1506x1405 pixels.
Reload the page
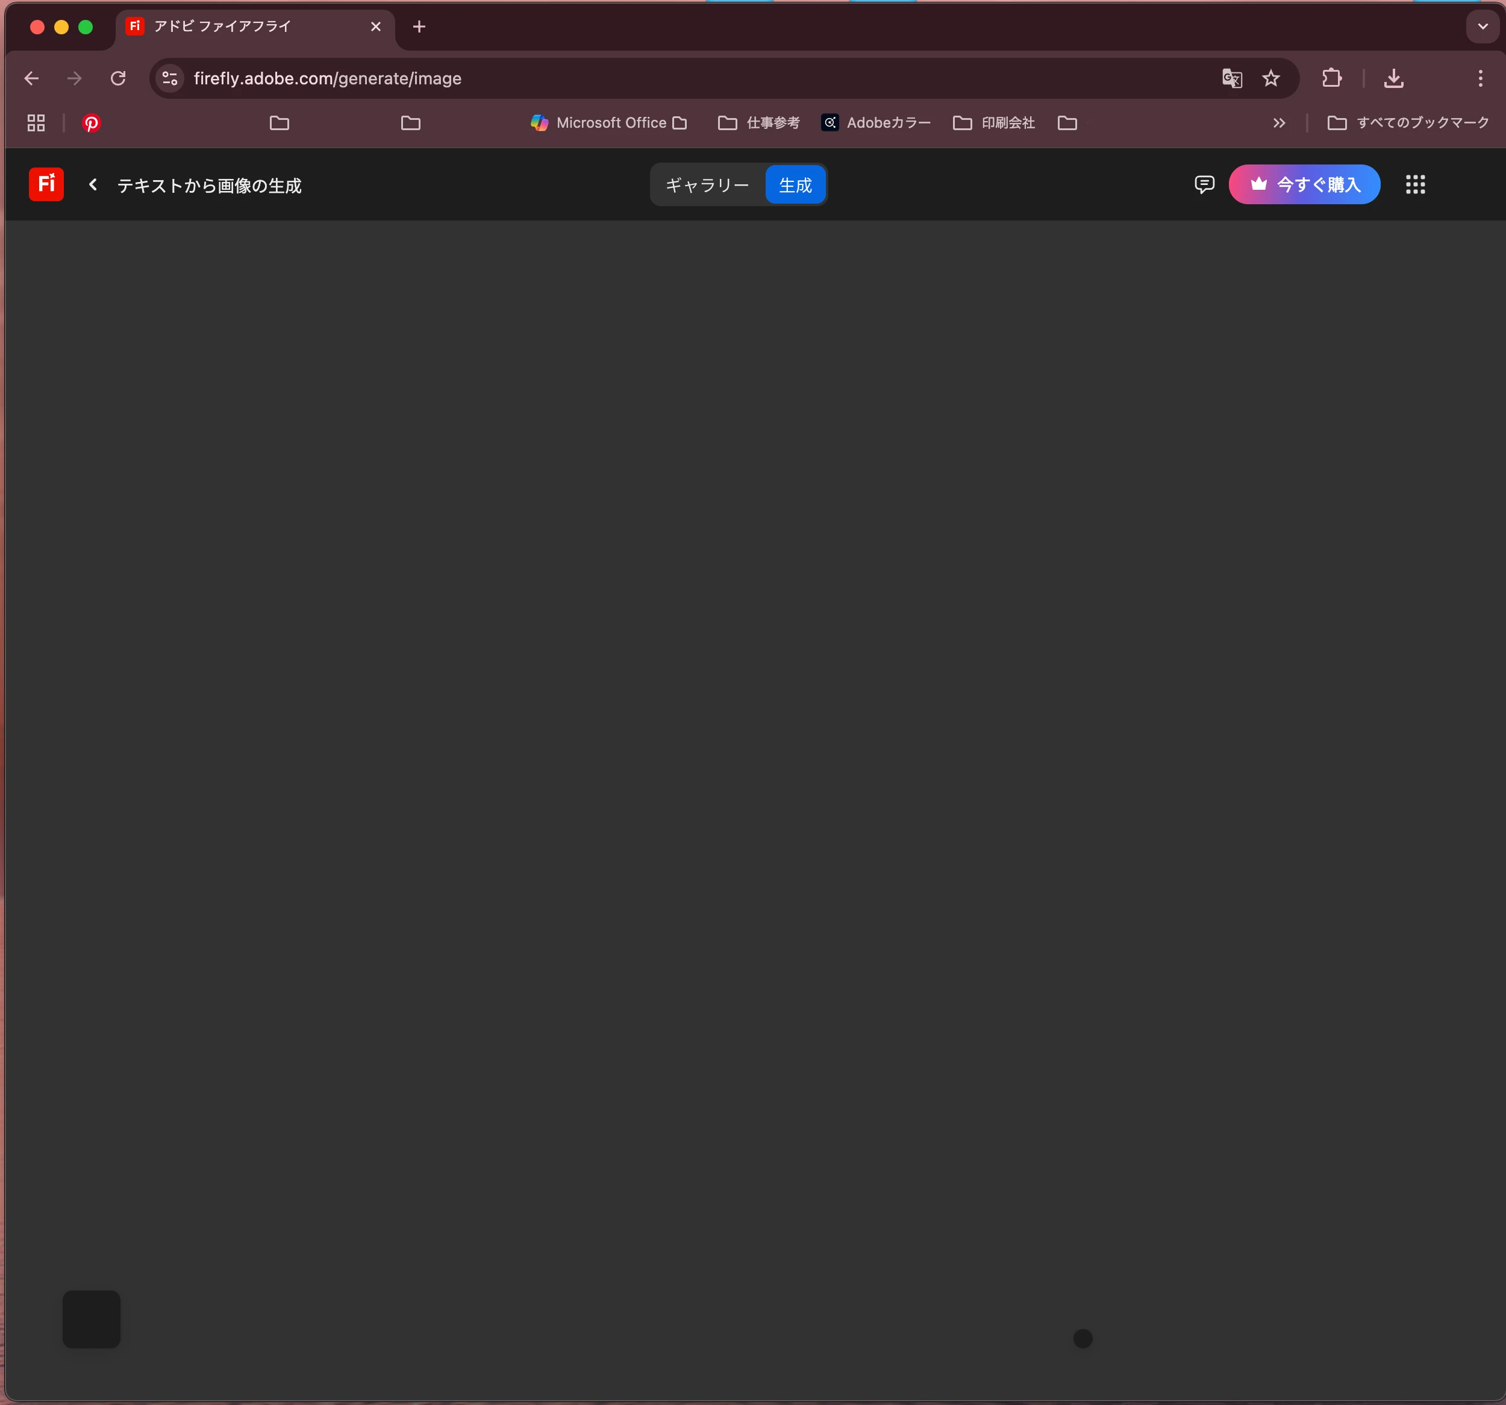point(118,78)
